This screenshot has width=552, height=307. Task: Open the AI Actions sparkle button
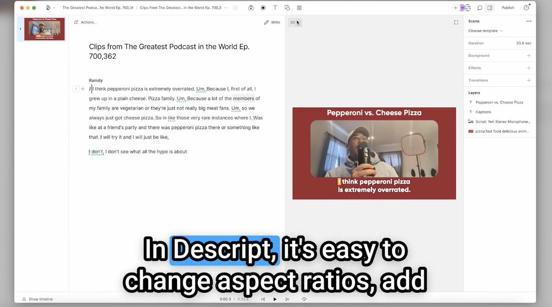[x=85, y=22]
